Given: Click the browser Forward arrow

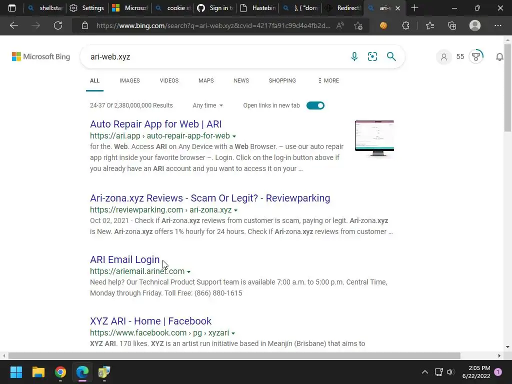Looking at the screenshot, I should [35, 25].
